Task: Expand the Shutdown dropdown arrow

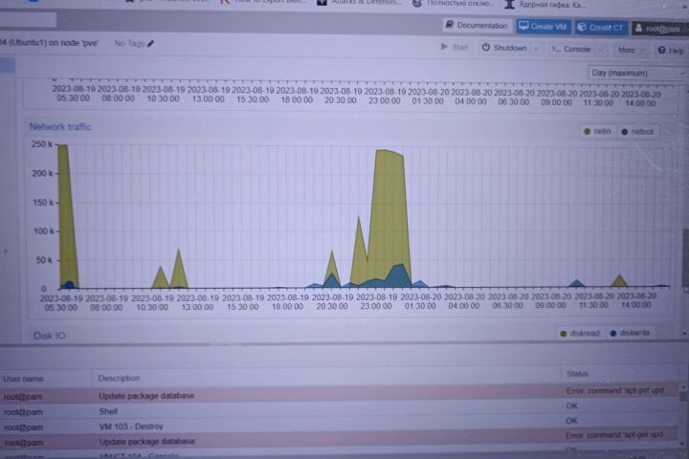Action: [x=536, y=49]
